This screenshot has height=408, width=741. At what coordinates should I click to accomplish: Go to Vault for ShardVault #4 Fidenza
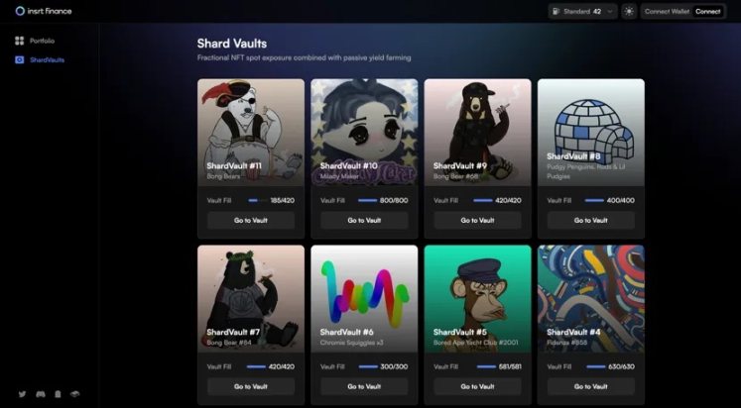(x=591, y=386)
